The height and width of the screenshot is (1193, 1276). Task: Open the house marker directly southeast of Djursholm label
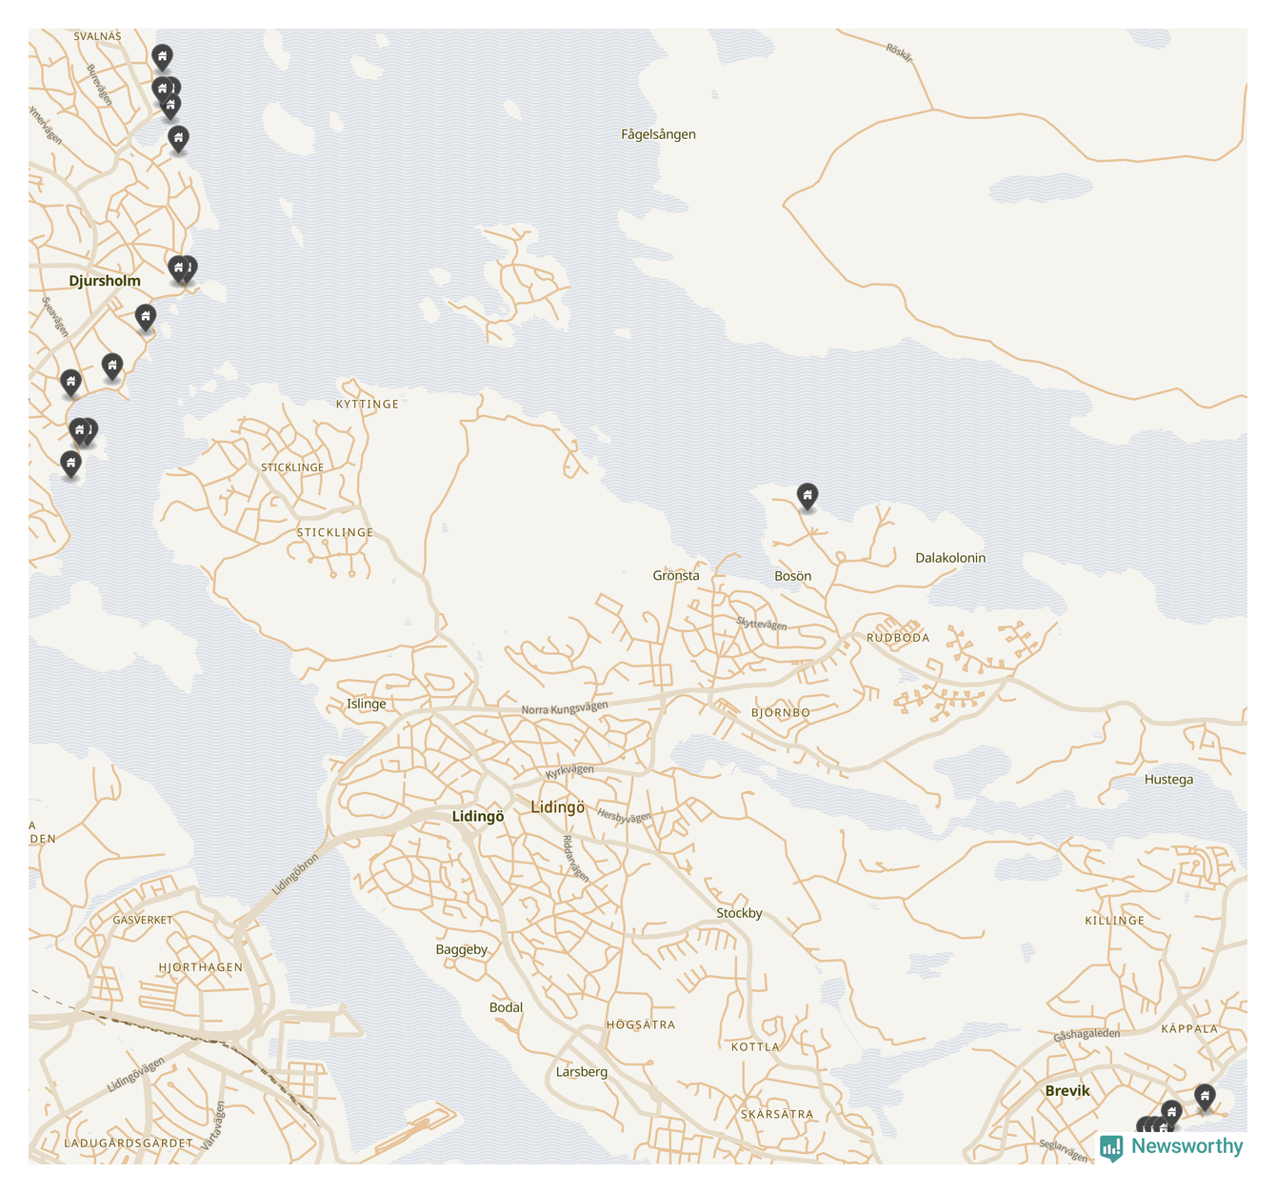click(x=145, y=316)
